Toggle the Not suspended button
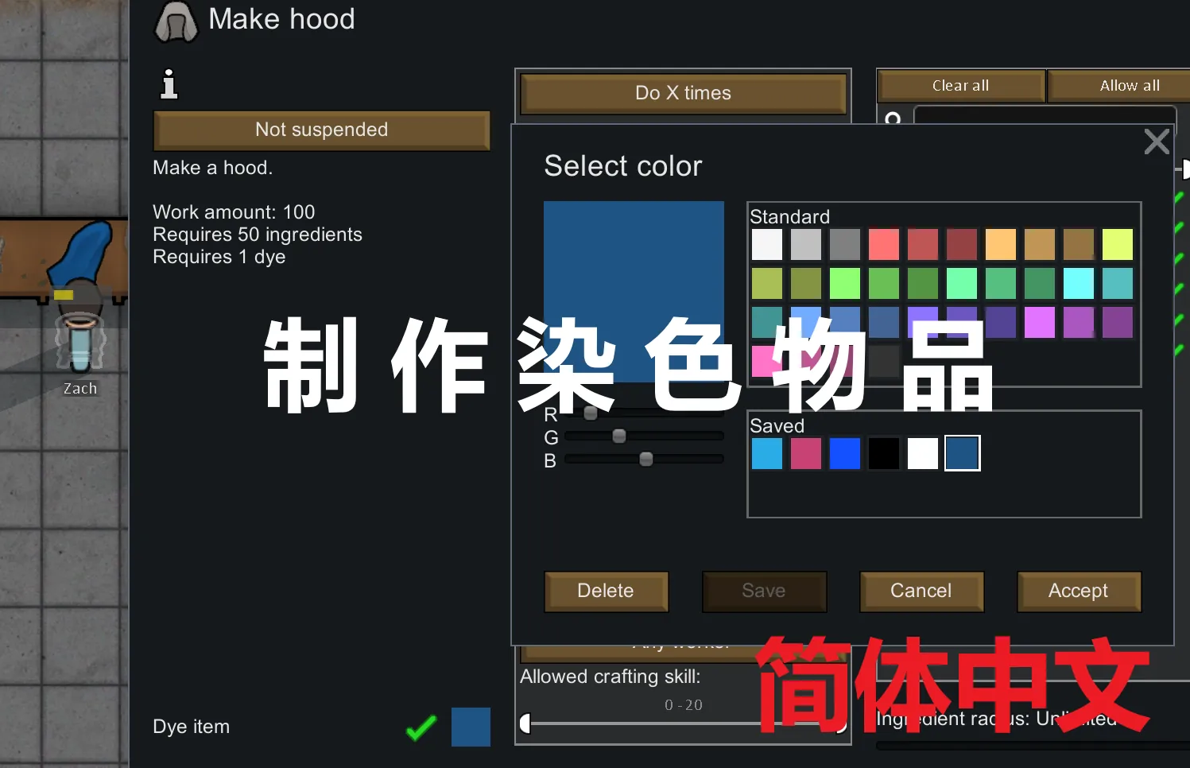The image size is (1190, 768). pyautogui.click(x=321, y=130)
